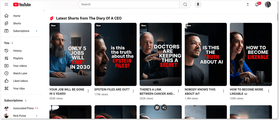Play the 'Epstein Files' short thumbnail

[115, 54]
